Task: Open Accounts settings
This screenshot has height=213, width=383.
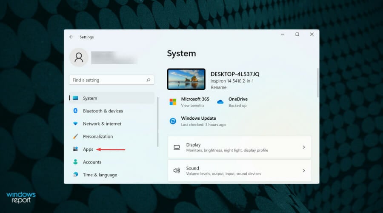Action: 111,161
